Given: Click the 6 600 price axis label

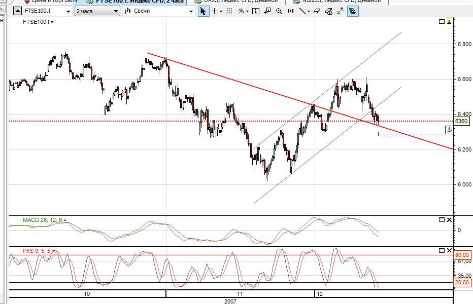Looking at the screenshot, I should pyautogui.click(x=464, y=79).
